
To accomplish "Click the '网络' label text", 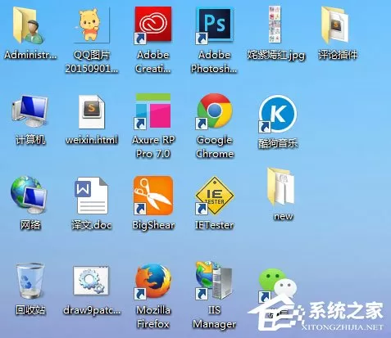I will [30, 225].
